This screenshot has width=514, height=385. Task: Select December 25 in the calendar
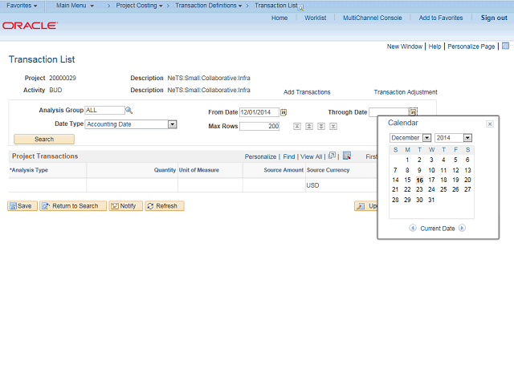[x=443, y=189]
